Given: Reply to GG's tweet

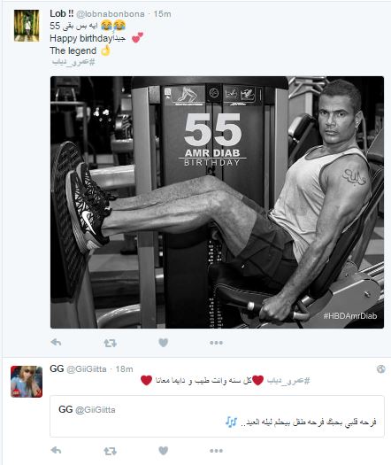Looking at the screenshot, I should [56, 451].
